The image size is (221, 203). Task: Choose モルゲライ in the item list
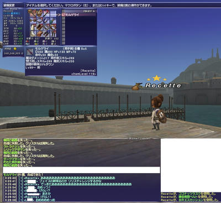[79, 14]
